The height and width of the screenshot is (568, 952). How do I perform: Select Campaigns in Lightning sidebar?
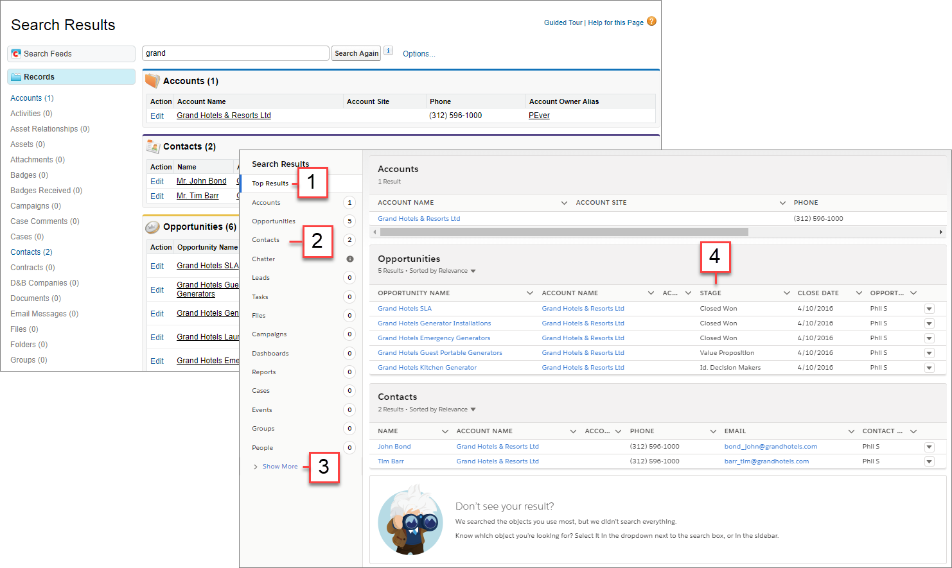[x=269, y=334]
